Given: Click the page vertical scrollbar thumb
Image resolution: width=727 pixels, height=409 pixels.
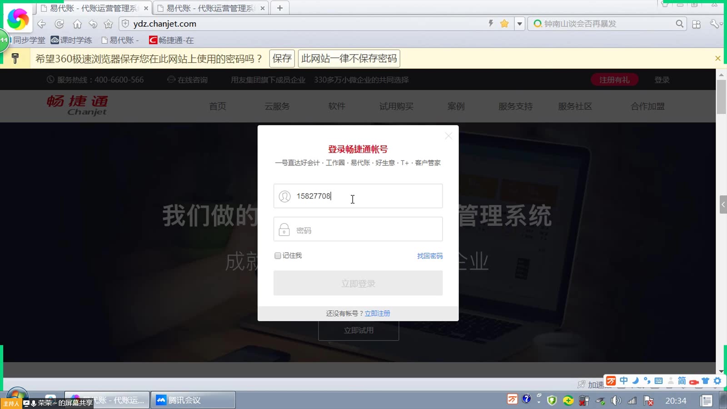Looking at the screenshot, I should (721, 97).
